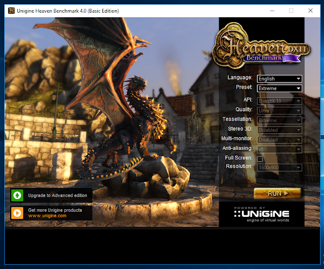This screenshot has height=269, width=324.
Task: Click the Multi-monitor label
Action: coord(237,138)
